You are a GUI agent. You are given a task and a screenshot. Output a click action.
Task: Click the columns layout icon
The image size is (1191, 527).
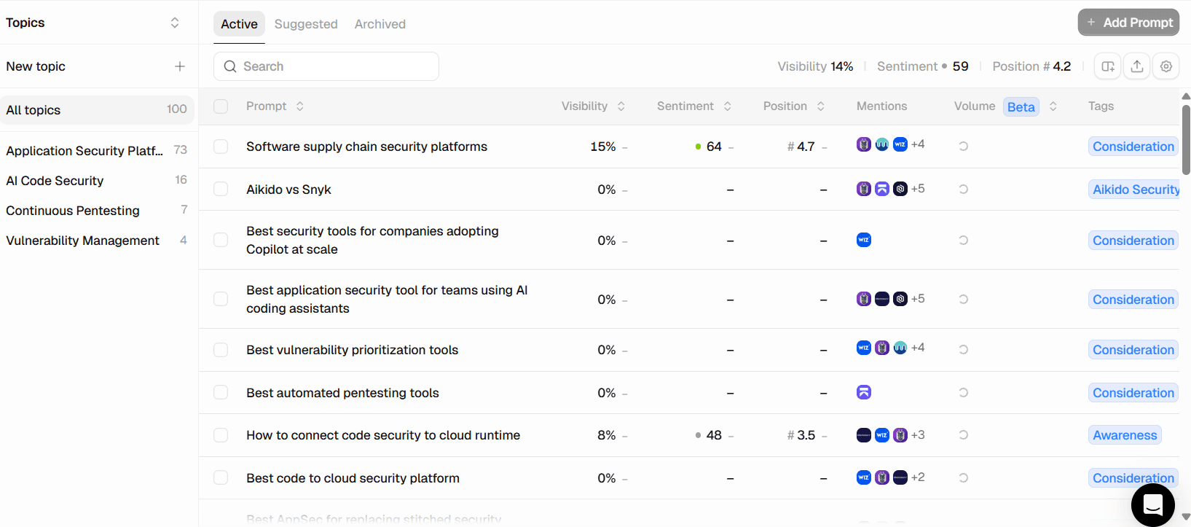coord(1108,66)
